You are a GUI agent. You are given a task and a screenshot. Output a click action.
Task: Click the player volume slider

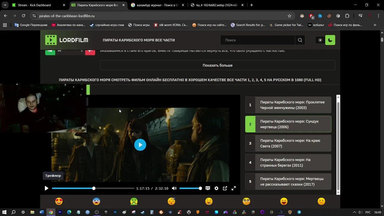coord(190,188)
